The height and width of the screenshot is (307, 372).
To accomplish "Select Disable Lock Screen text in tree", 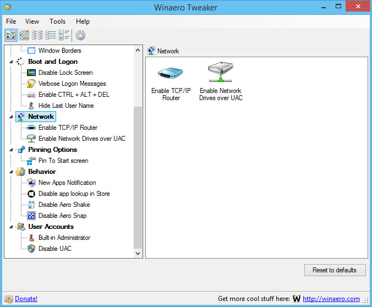I will click(x=65, y=73).
